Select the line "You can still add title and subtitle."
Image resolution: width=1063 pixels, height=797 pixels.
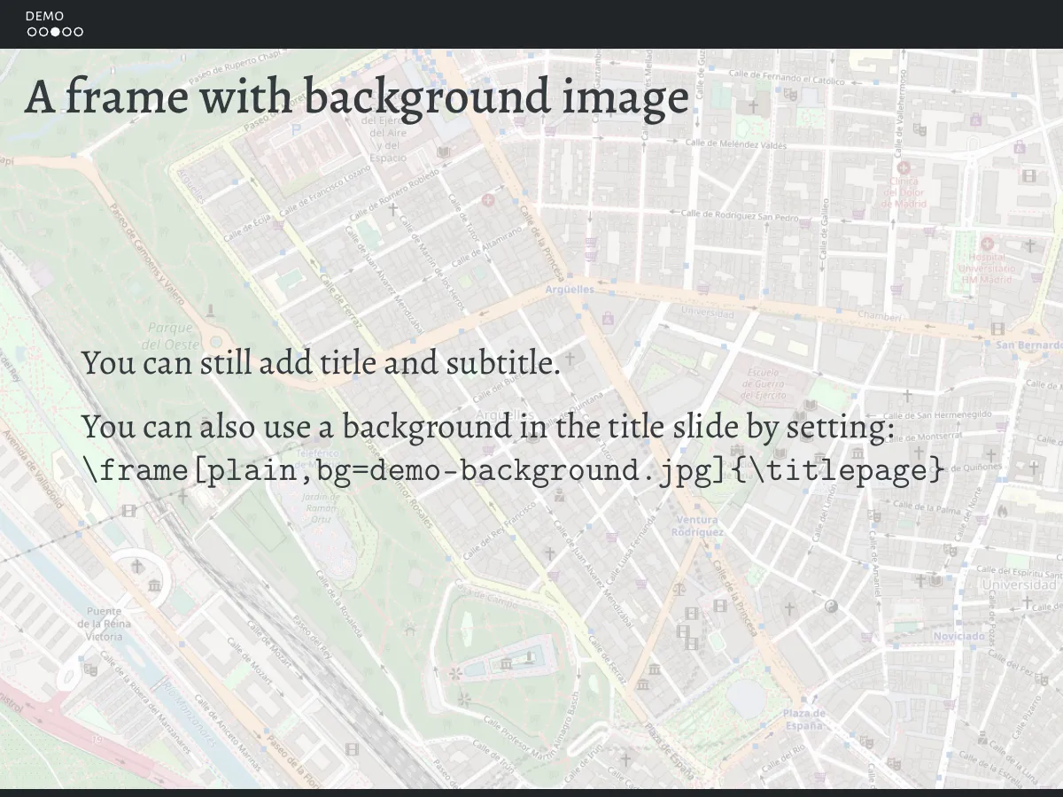pos(321,363)
